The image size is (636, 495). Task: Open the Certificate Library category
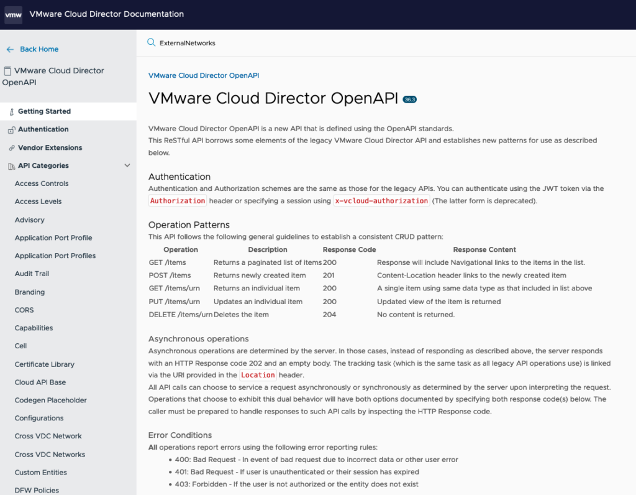point(45,364)
